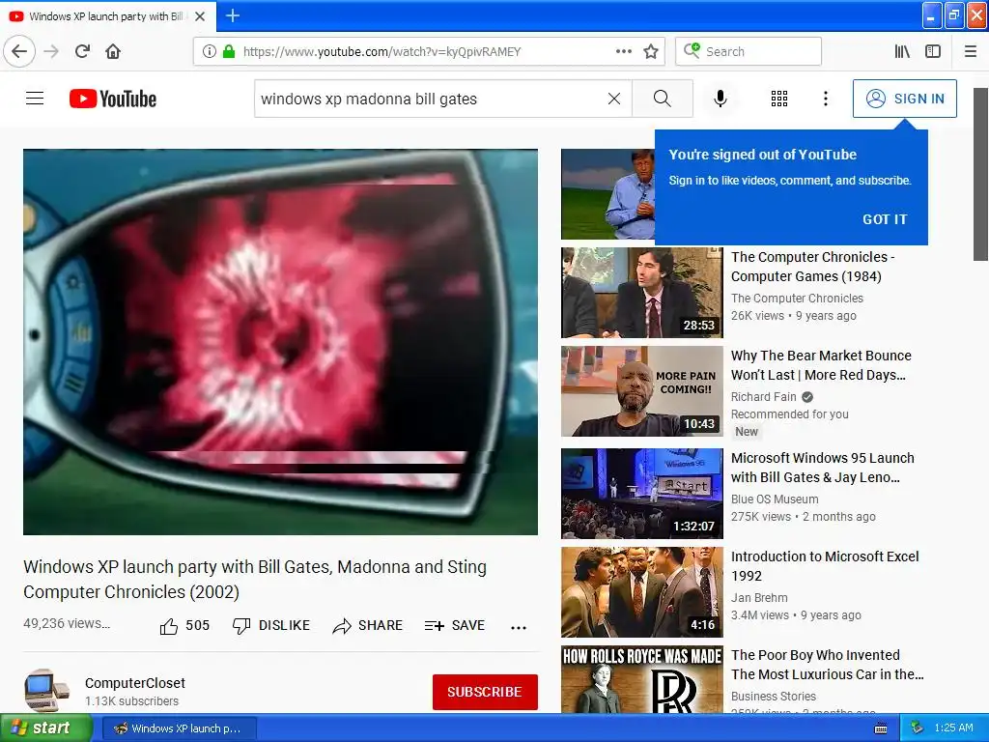Open page actions three-dot menu in address bar

click(623, 51)
